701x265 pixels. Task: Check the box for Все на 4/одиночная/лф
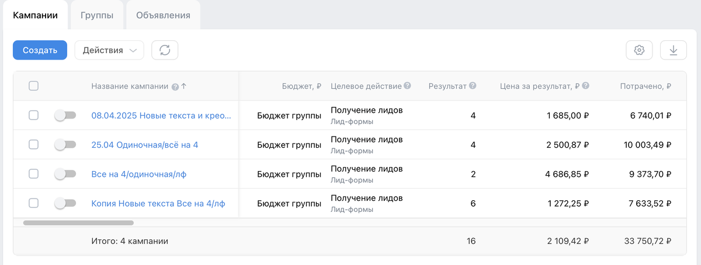34,173
